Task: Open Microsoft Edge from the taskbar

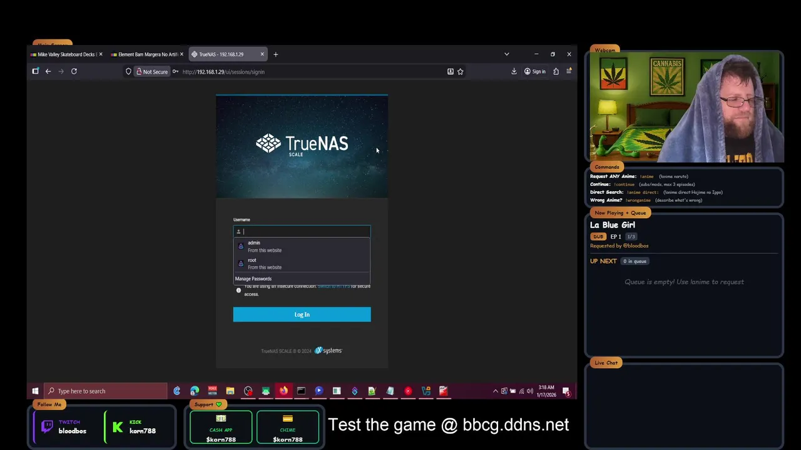Action: pos(195,391)
